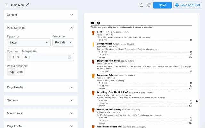Save the menu

162,5
